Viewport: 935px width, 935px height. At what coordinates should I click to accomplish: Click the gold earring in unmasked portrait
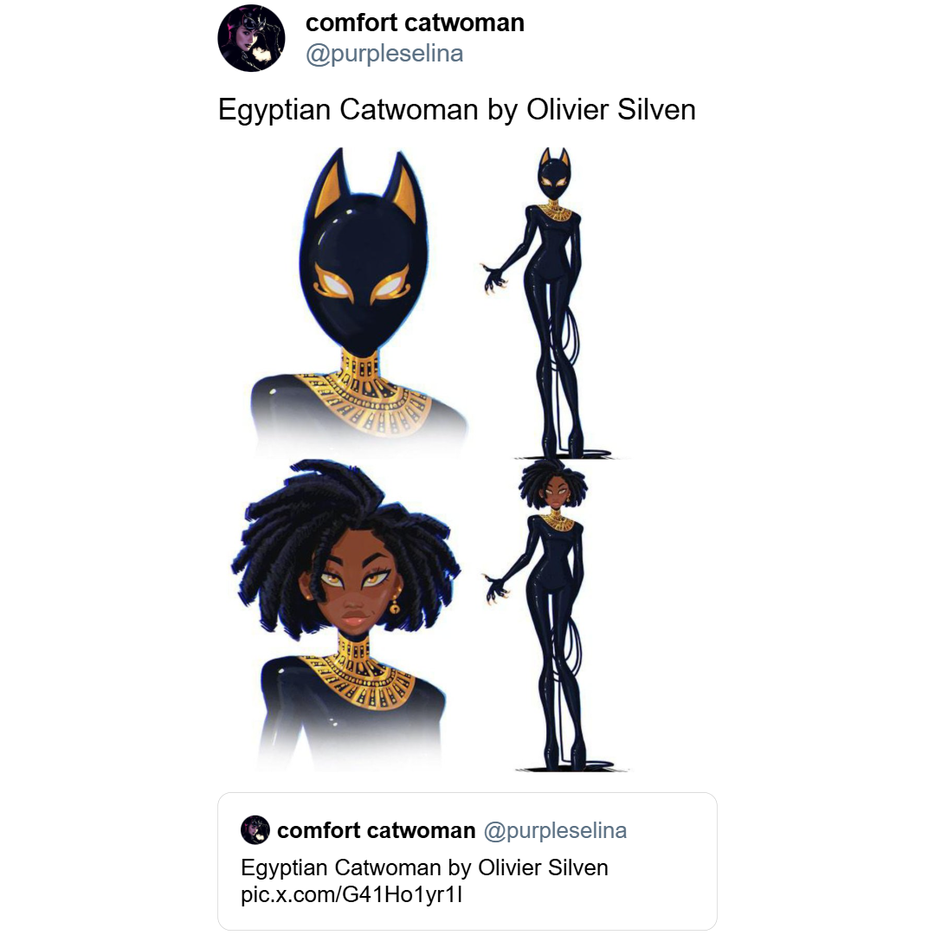[x=395, y=605]
